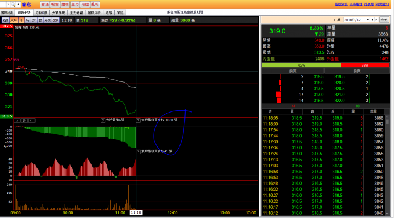Screen dimensions: 394x218
Task: Switch to the 主力地圖 tab
Action: (x=77, y=13)
